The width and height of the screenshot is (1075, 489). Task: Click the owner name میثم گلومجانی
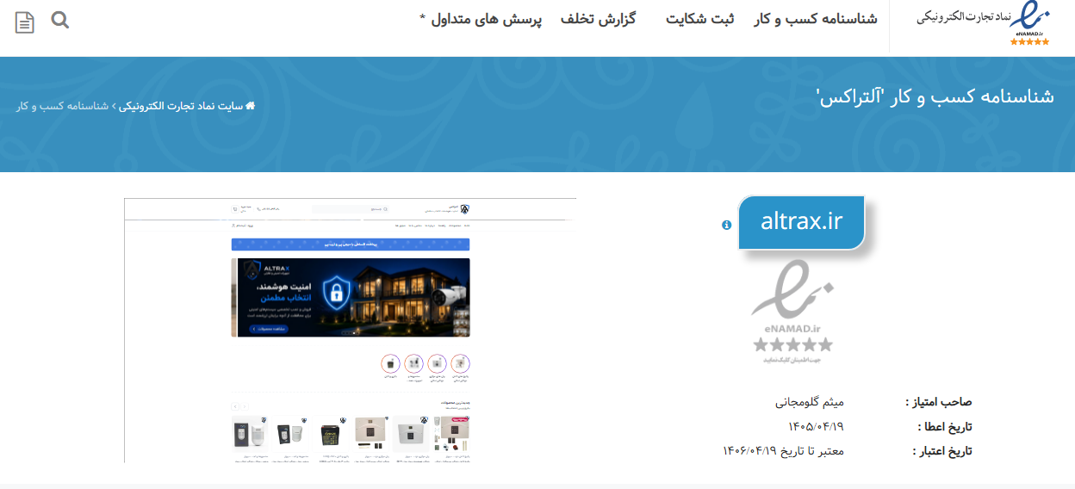[810, 402]
